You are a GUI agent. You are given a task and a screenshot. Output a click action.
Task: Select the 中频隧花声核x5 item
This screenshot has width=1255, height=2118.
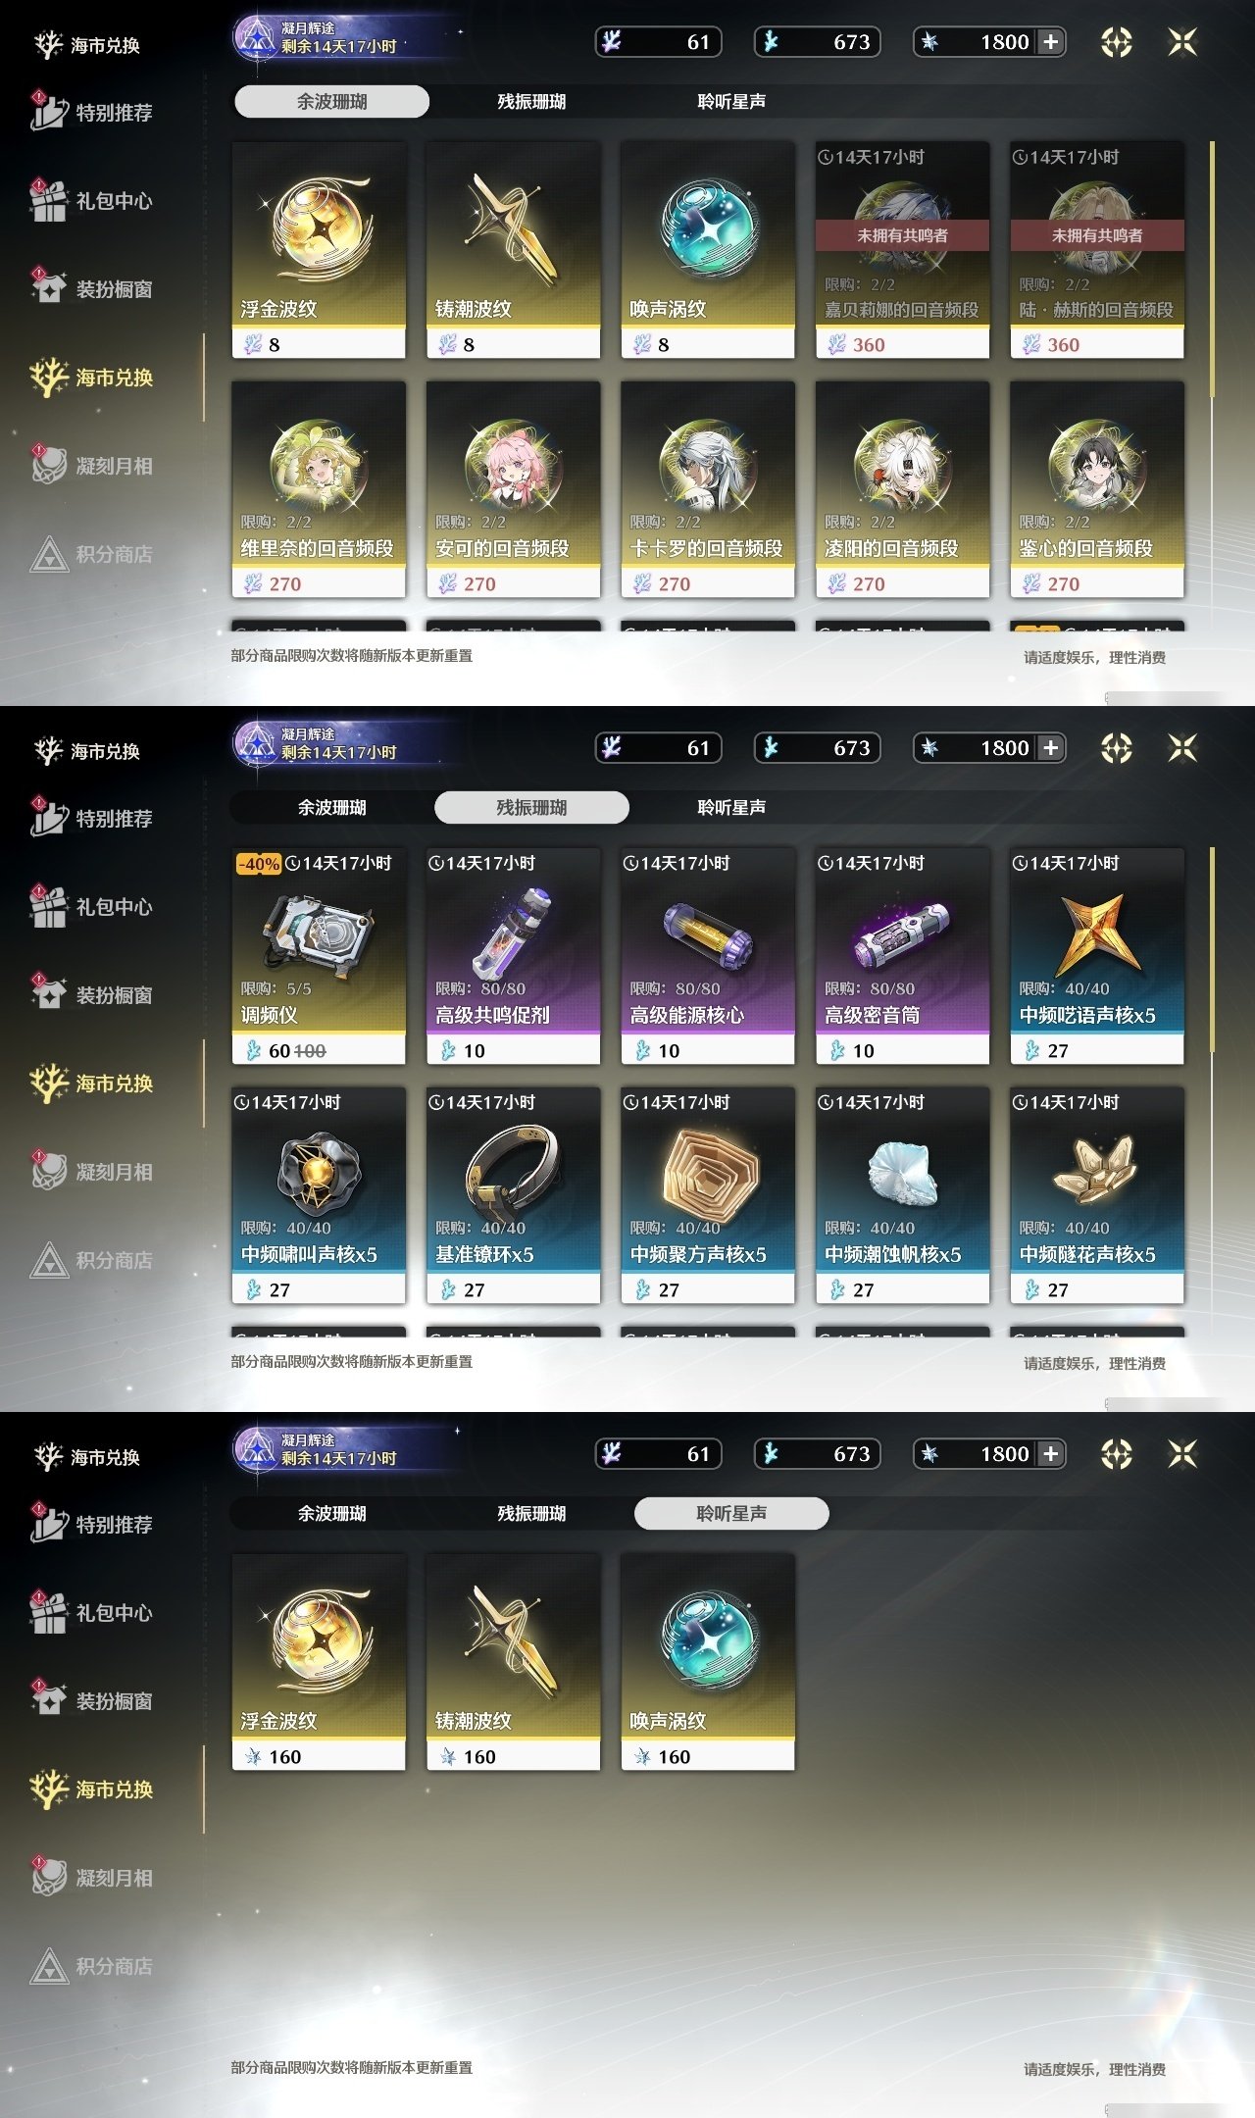(x=1096, y=1195)
